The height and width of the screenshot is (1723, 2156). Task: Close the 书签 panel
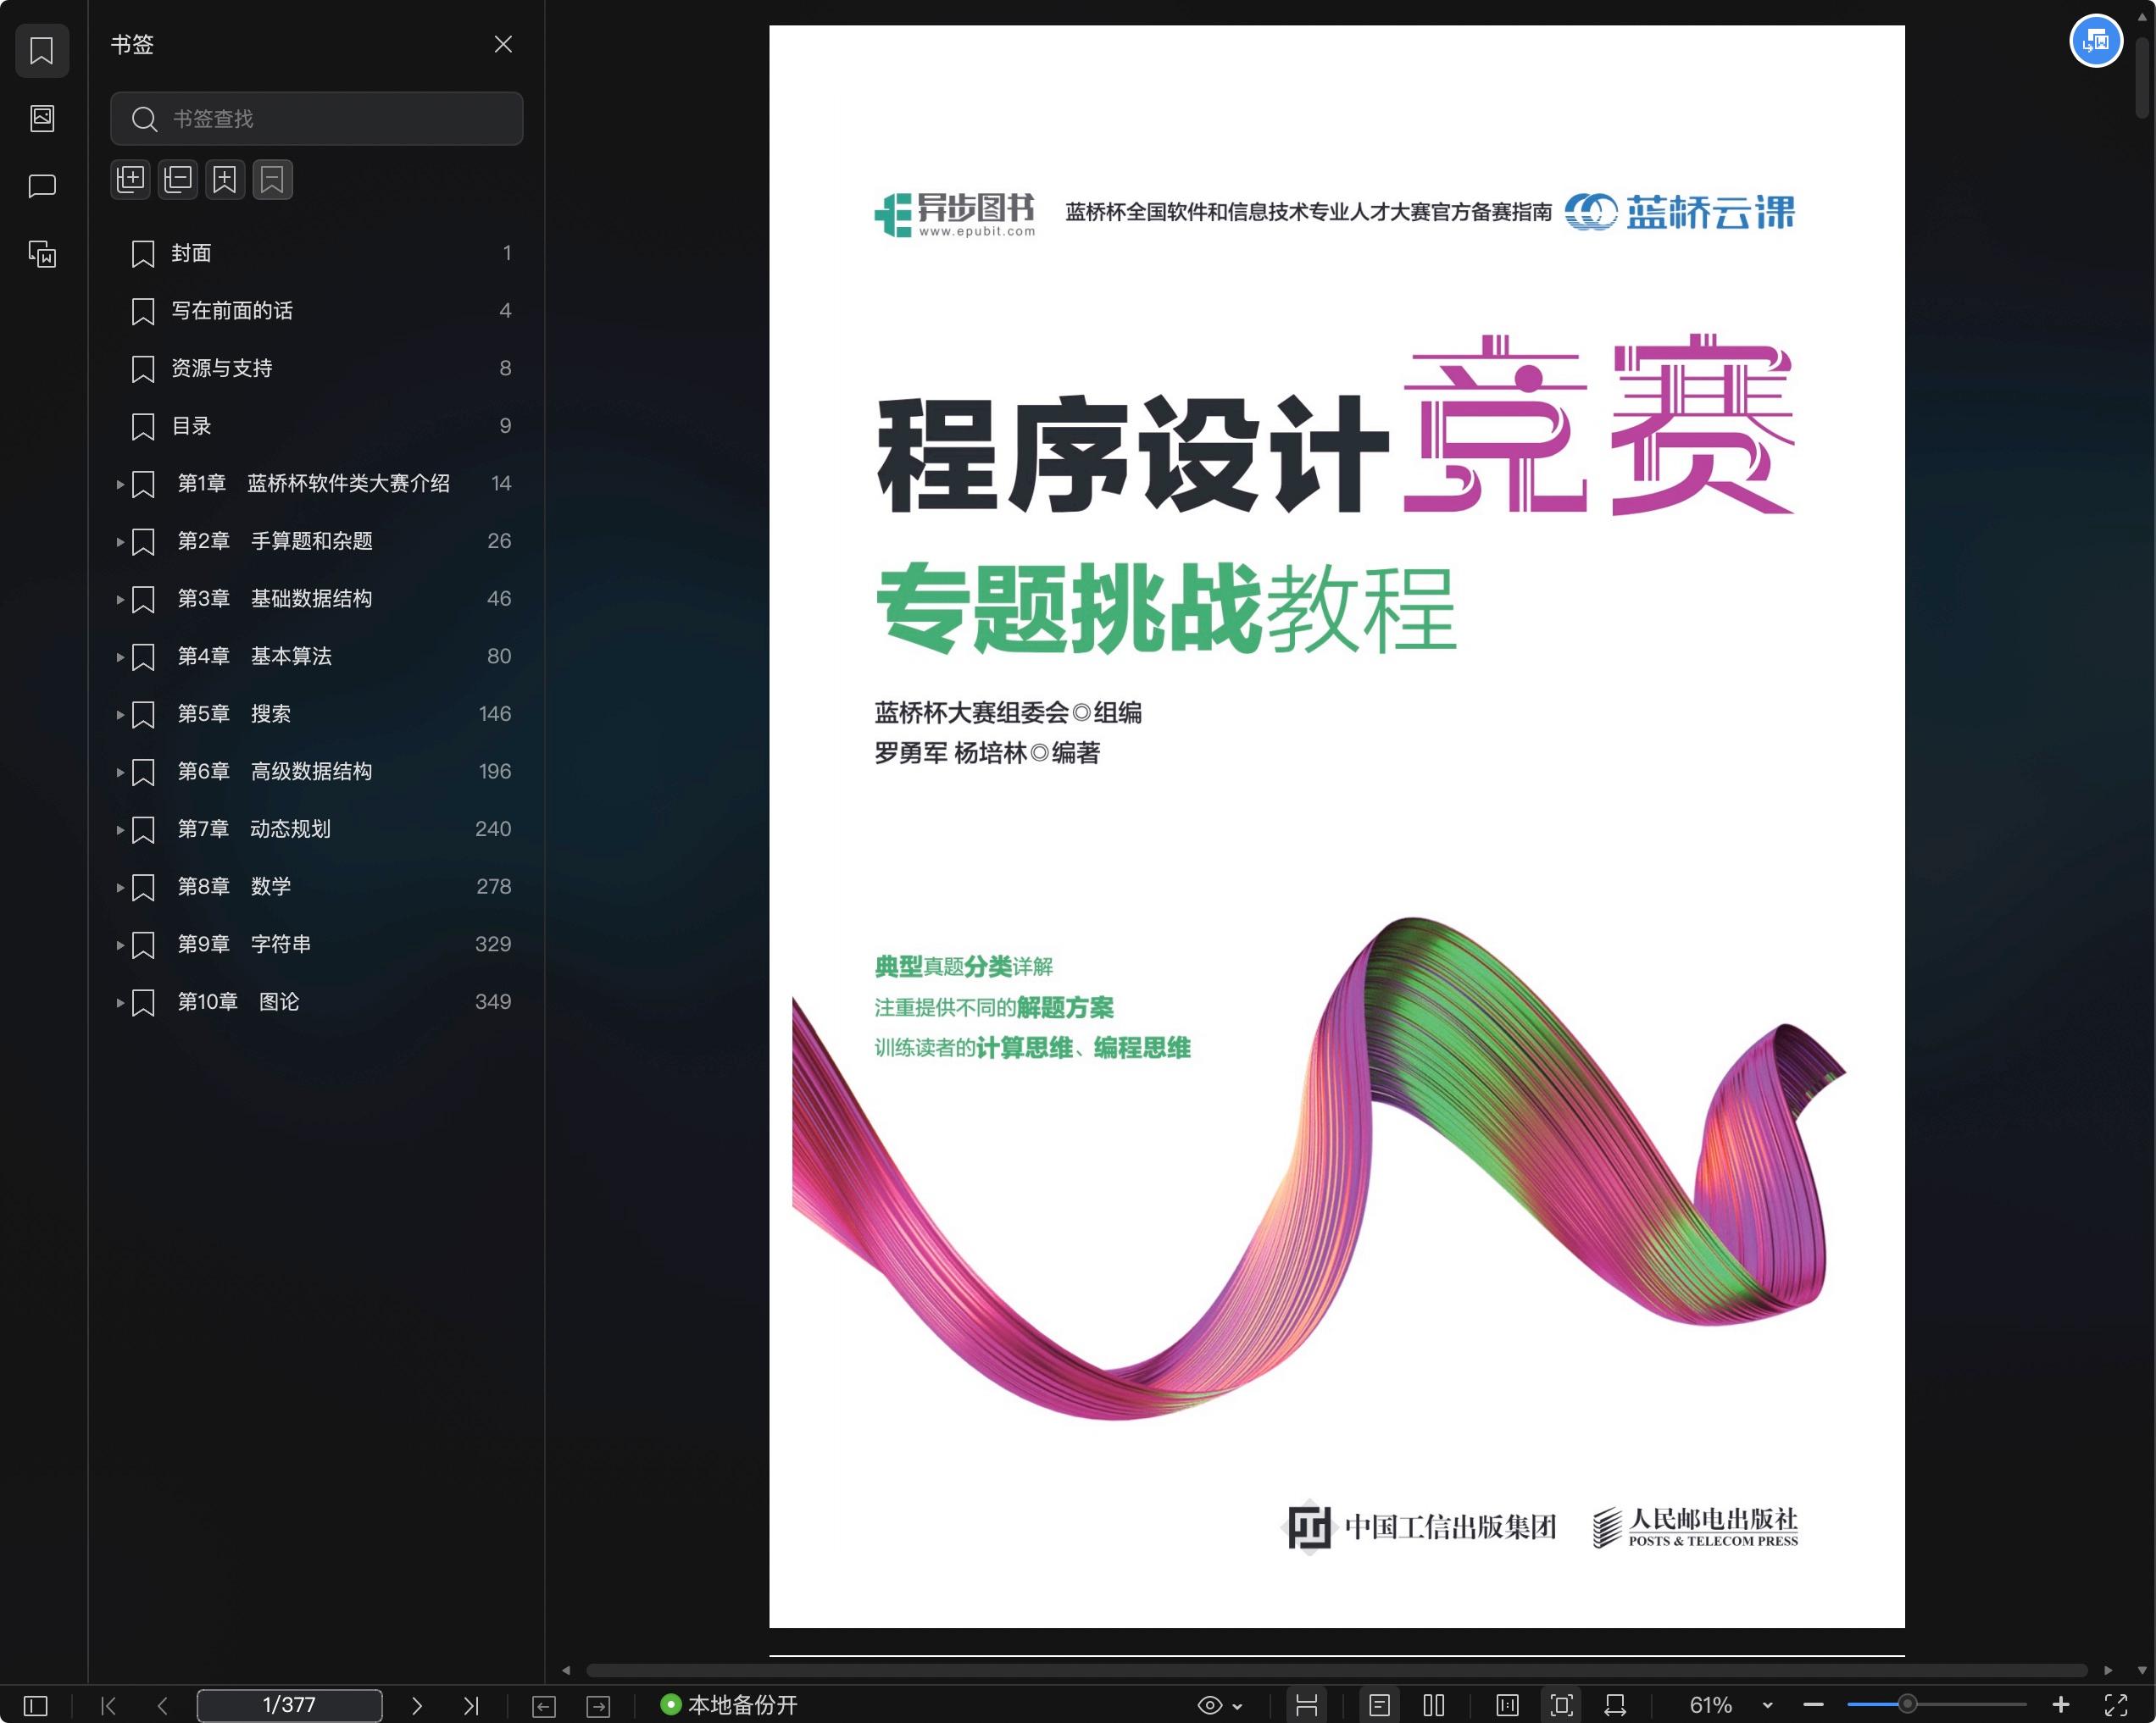click(x=503, y=44)
